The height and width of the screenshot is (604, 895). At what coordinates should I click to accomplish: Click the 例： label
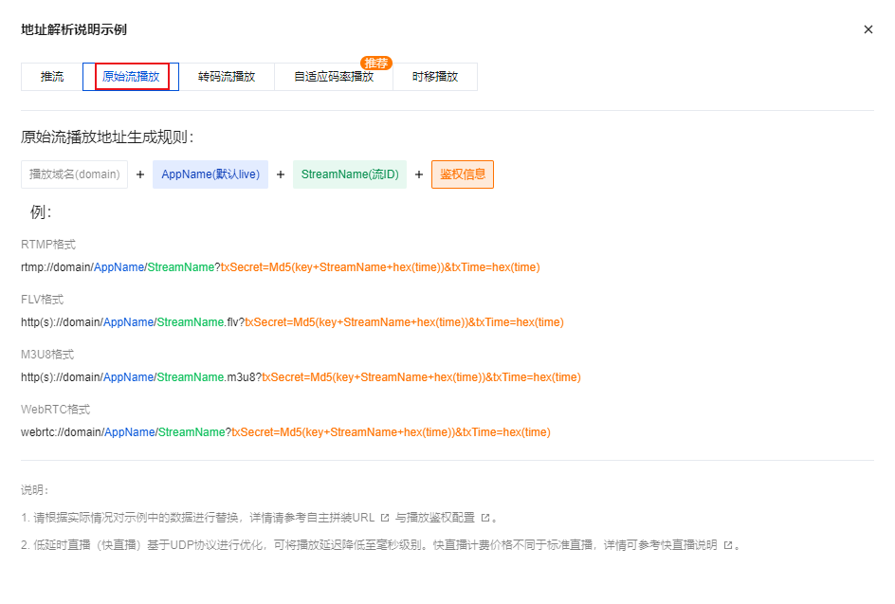(x=41, y=212)
